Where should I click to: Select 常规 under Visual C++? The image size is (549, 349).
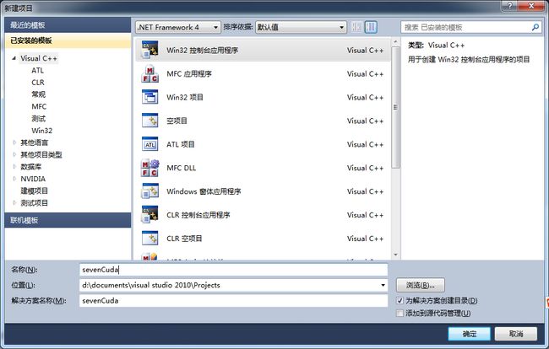(38, 94)
